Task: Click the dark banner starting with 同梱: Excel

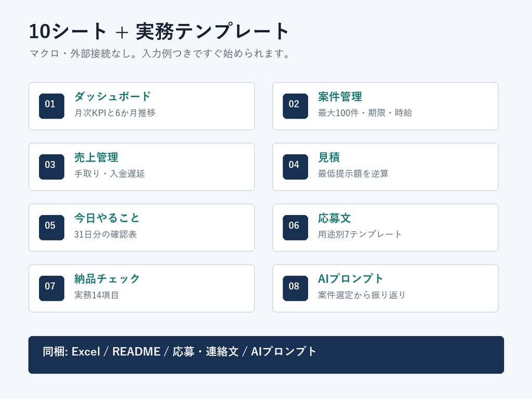Action: [266, 355]
